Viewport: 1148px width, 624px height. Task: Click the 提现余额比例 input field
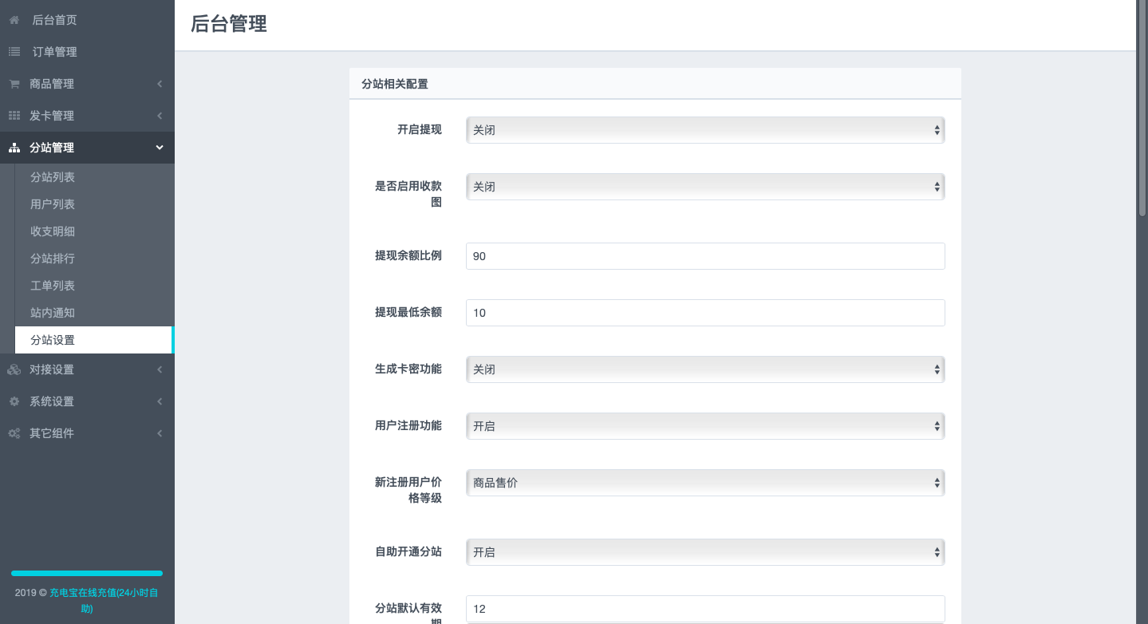pos(704,256)
